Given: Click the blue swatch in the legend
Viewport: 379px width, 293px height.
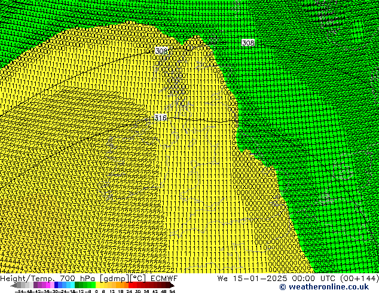Looking at the screenshot, I should pyautogui.click(x=59, y=285).
